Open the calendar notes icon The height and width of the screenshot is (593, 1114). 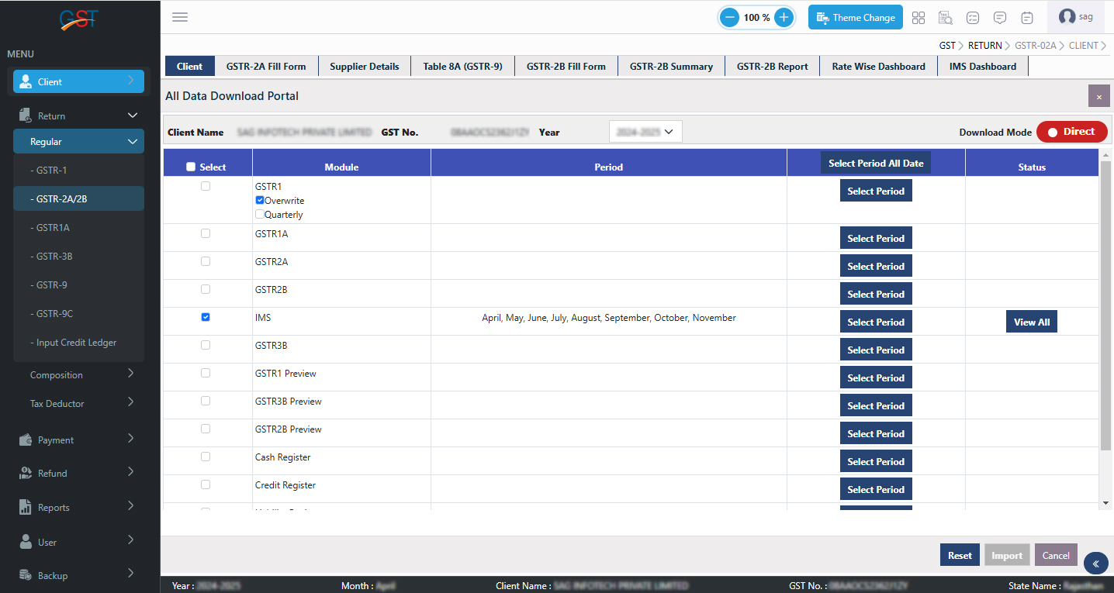(x=1027, y=17)
